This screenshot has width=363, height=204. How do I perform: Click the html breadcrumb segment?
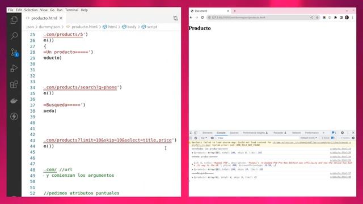point(109,27)
